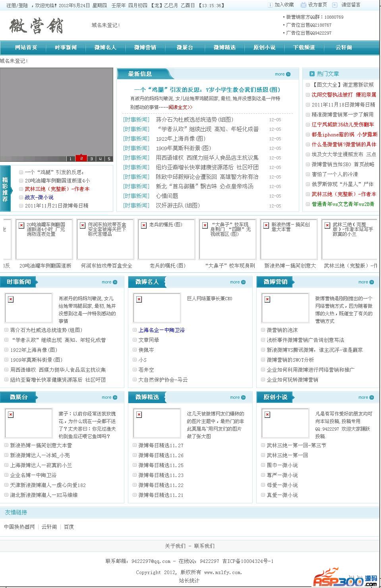
Task: Open the 网站首页 navigation tab
Action: (26, 47)
